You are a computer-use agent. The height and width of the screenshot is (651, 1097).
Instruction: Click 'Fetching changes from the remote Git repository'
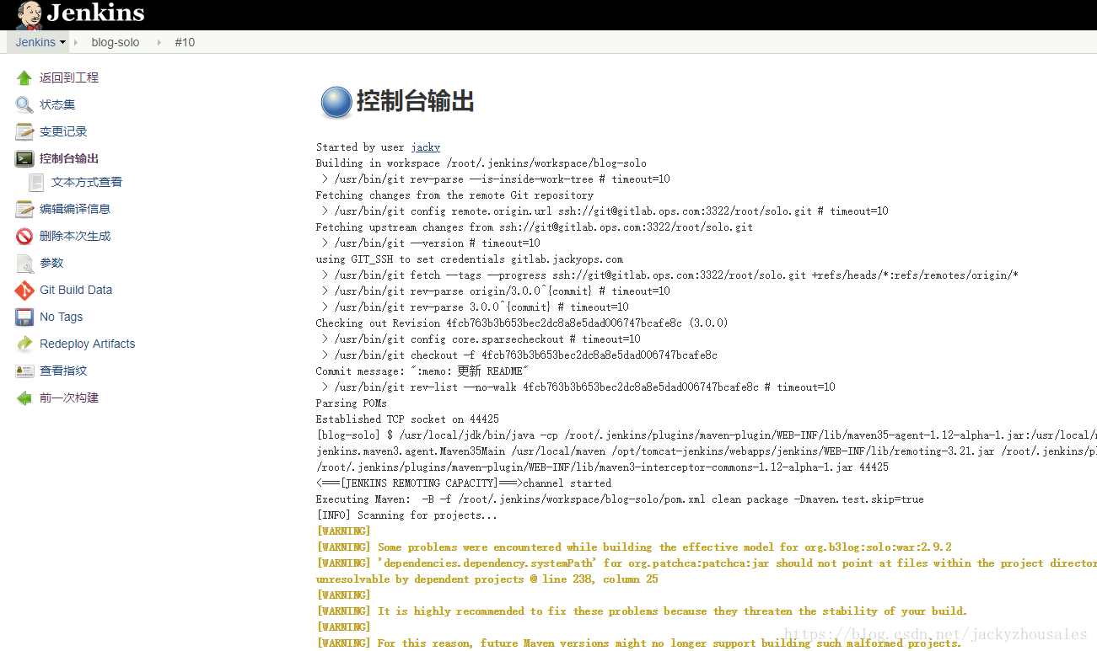point(454,195)
